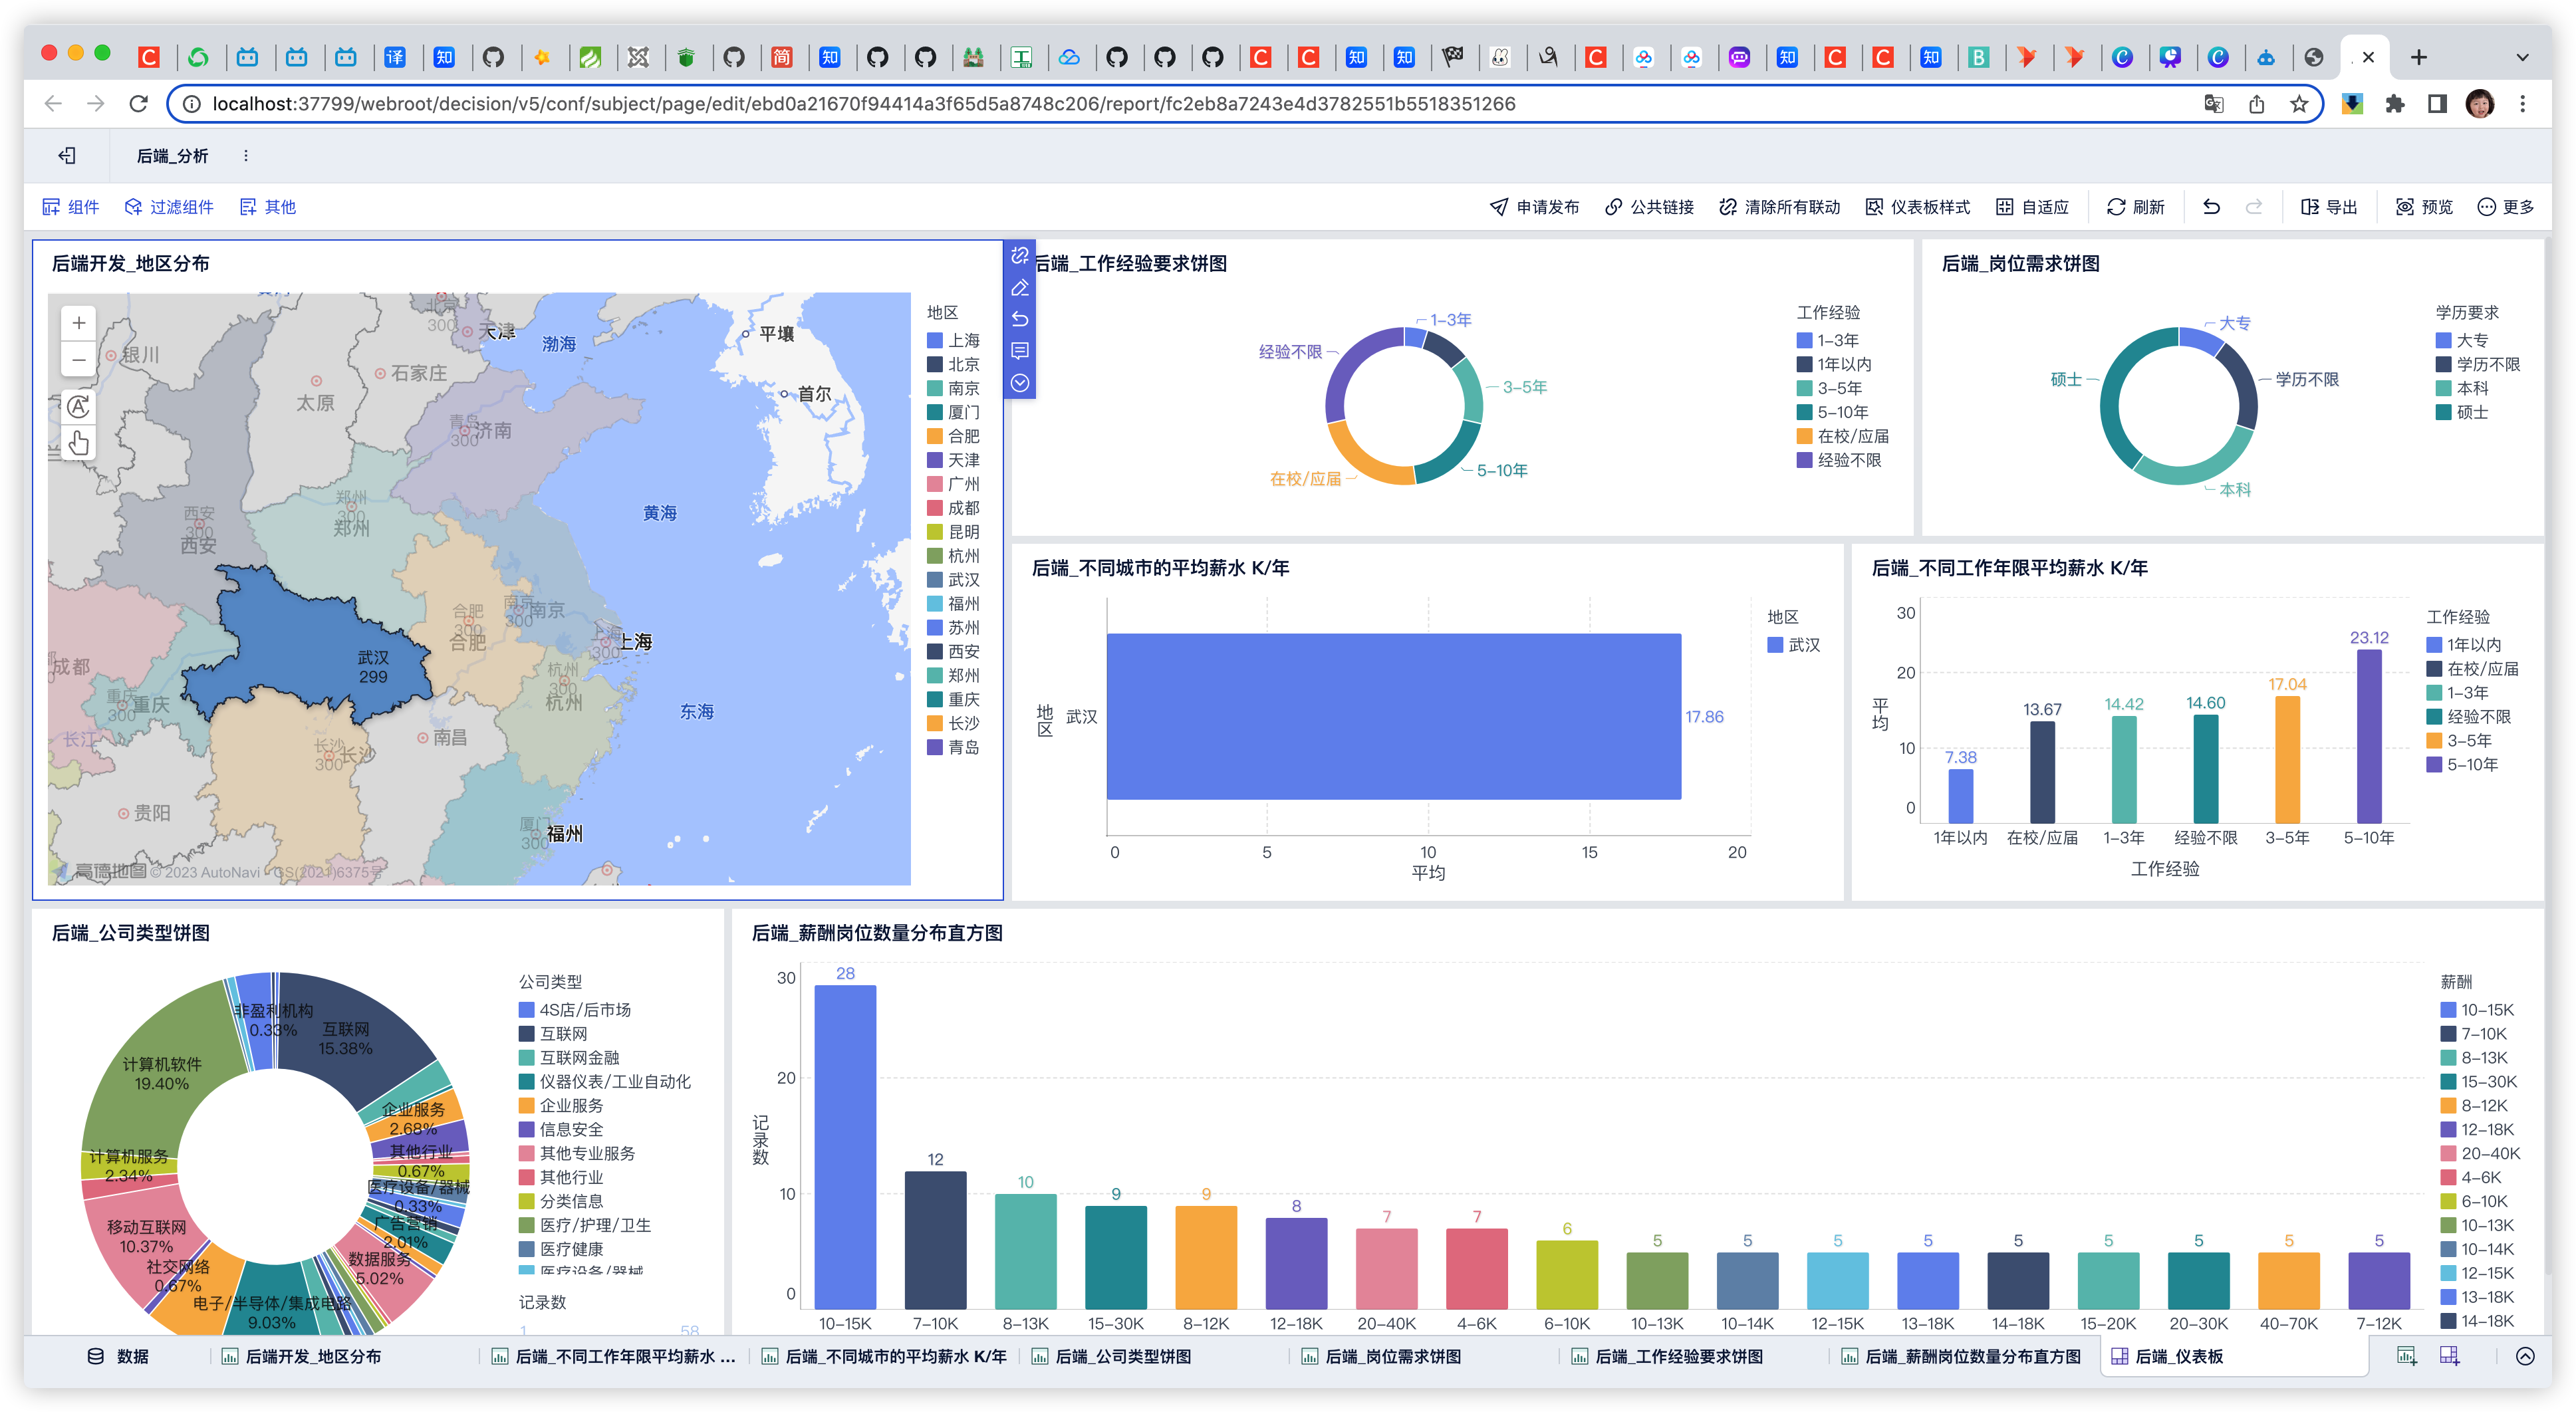Click the back/exit icon beside 后端_分析

67,155
